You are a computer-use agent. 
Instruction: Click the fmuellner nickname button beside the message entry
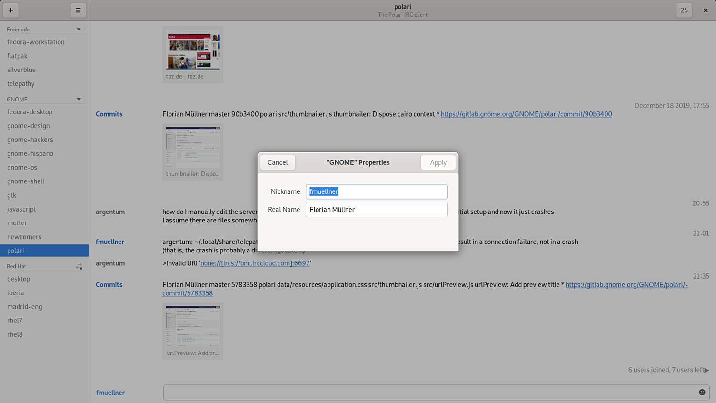(110, 393)
